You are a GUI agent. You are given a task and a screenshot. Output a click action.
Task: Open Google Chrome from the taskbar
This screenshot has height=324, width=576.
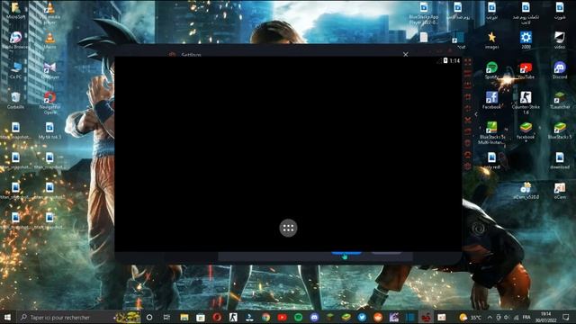[x=266, y=317]
